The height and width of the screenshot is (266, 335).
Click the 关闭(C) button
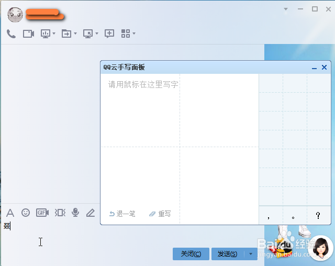(191, 254)
